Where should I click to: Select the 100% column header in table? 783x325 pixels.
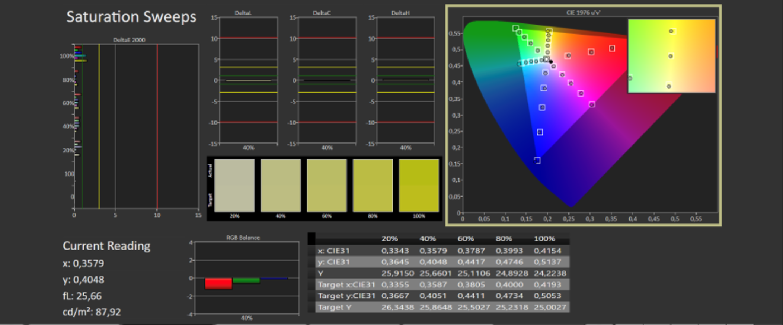(x=544, y=239)
